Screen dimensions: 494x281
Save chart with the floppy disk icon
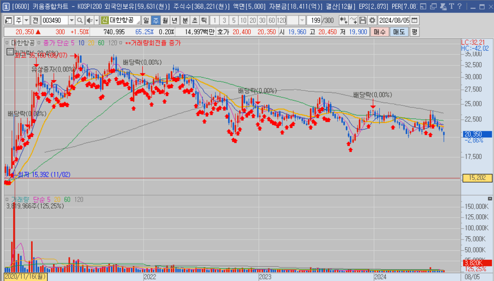coord(363,21)
